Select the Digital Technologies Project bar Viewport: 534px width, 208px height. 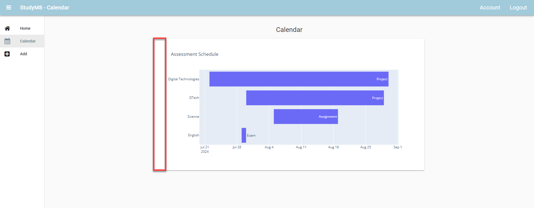coord(299,79)
